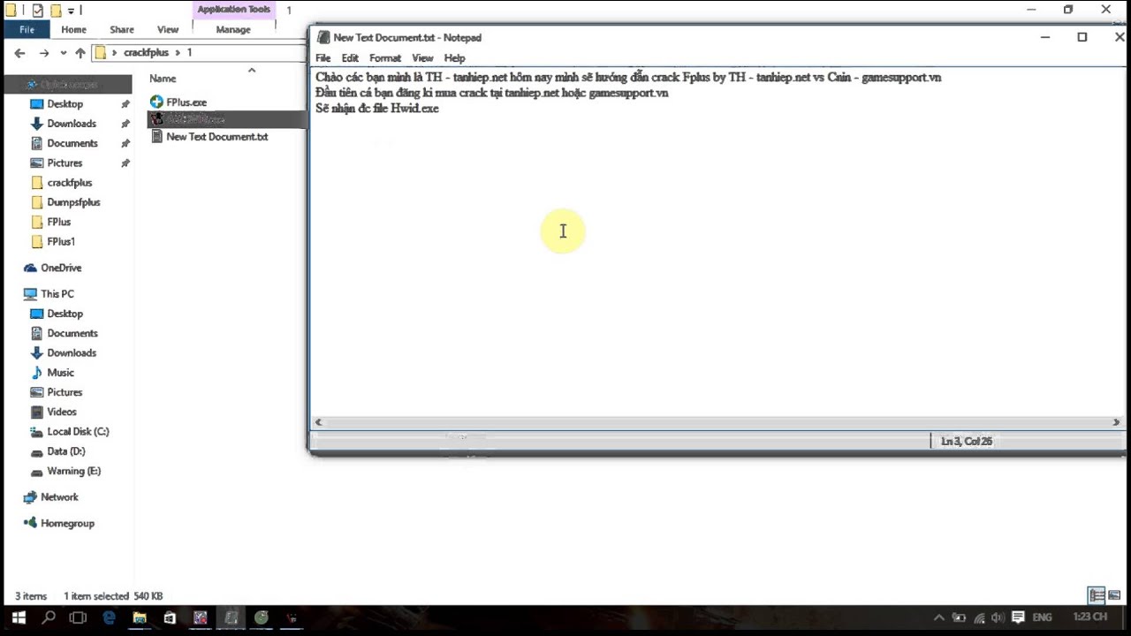Viewport: 1131px width, 636px height.
Task: Select Homegroup in navigation pane
Action: (67, 523)
